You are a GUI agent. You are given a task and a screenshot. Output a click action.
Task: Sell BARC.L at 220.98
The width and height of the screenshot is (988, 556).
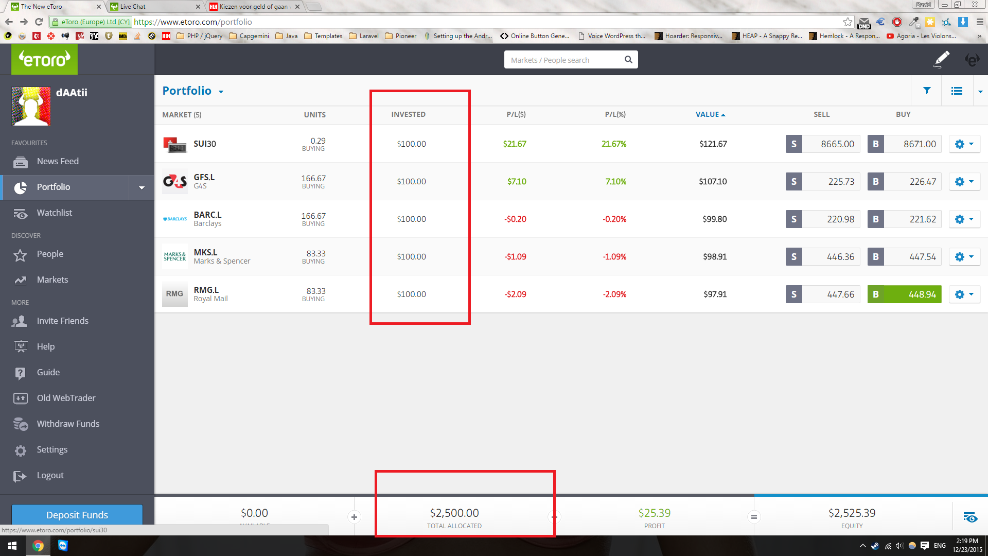point(822,219)
